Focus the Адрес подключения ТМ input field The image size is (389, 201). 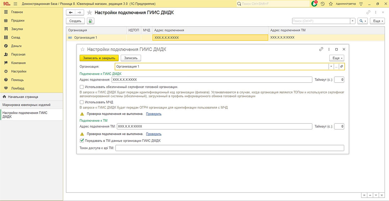pos(215,127)
